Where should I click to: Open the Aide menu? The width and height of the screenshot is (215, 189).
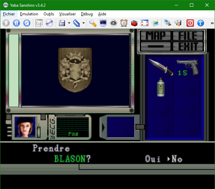(102, 14)
